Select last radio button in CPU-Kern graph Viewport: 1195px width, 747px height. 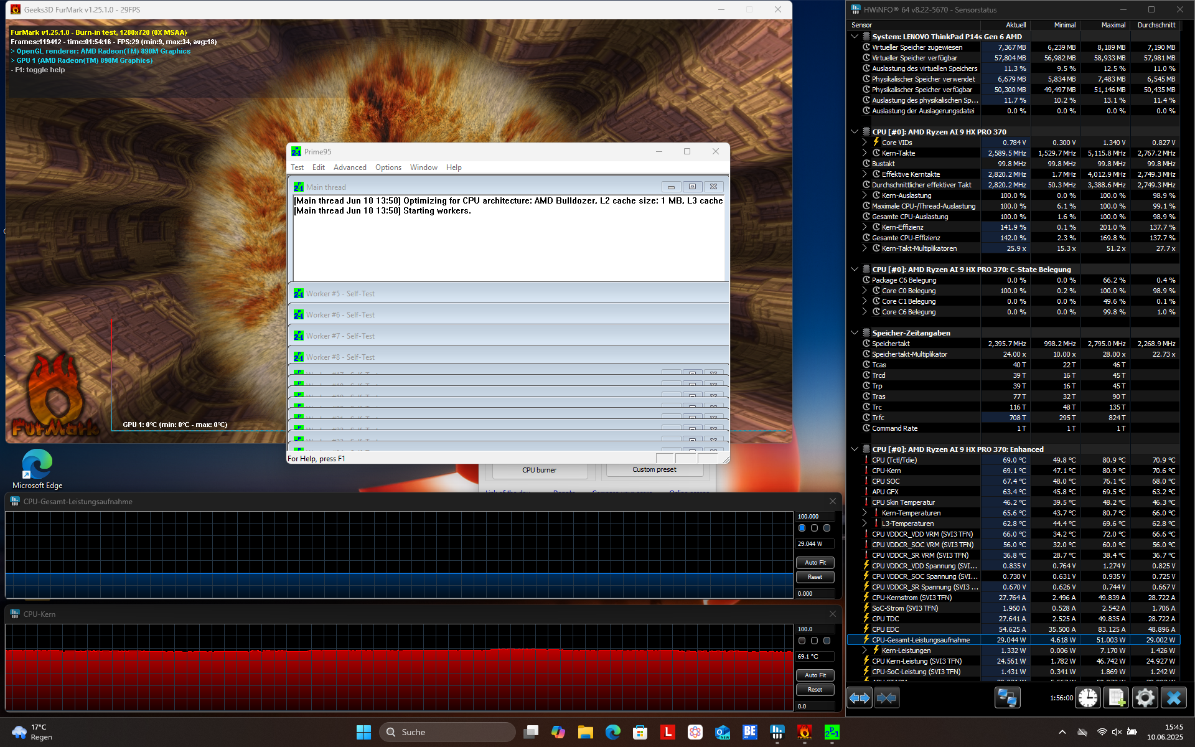(x=827, y=641)
